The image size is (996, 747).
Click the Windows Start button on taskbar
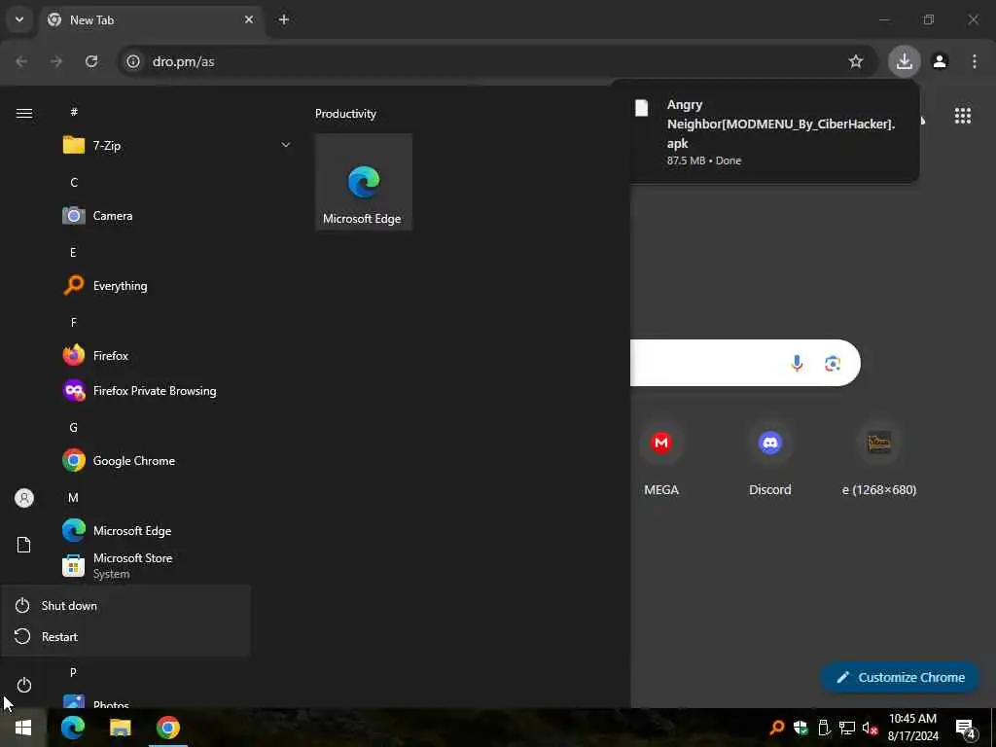coord(23,728)
